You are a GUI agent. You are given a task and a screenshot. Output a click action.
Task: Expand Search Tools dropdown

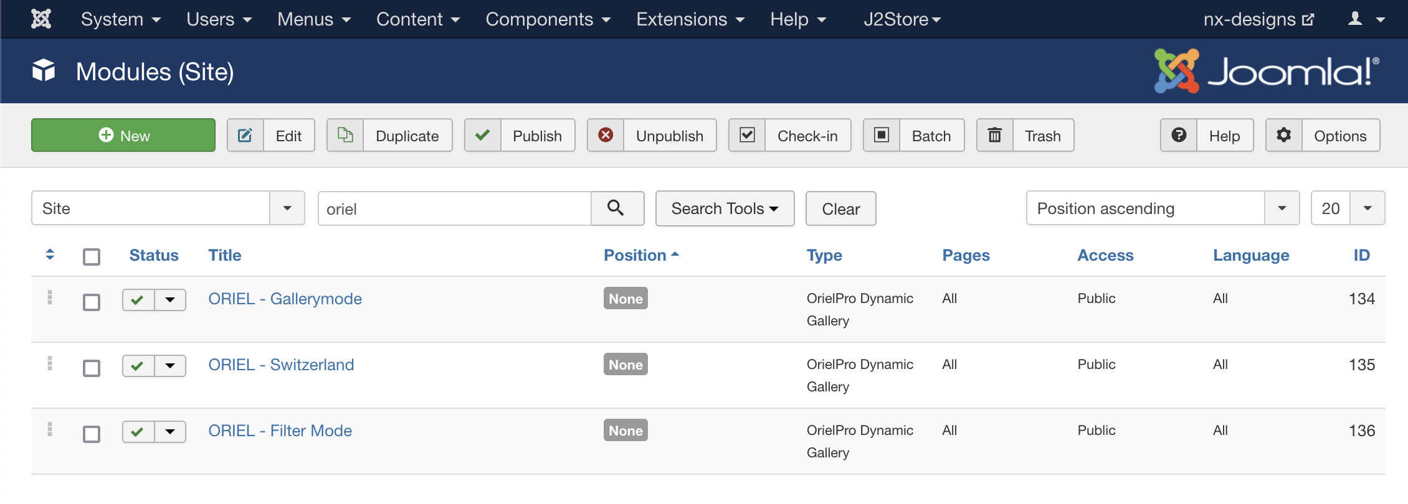pos(725,208)
